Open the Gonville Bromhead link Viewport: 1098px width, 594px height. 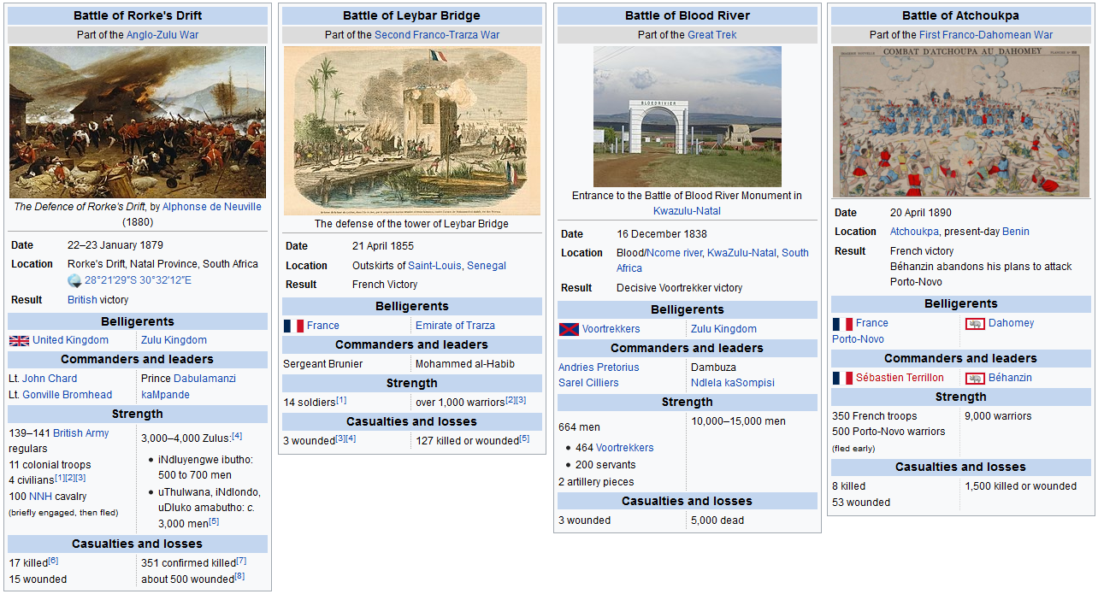67,395
